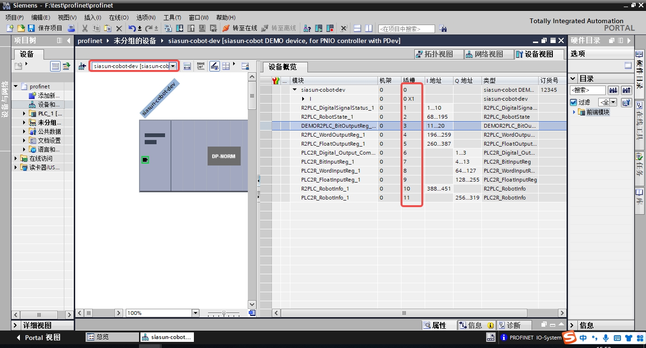Toggle show address labels icon in device view
Image resolution: width=646 pixels, height=348 pixels.
click(x=214, y=66)
